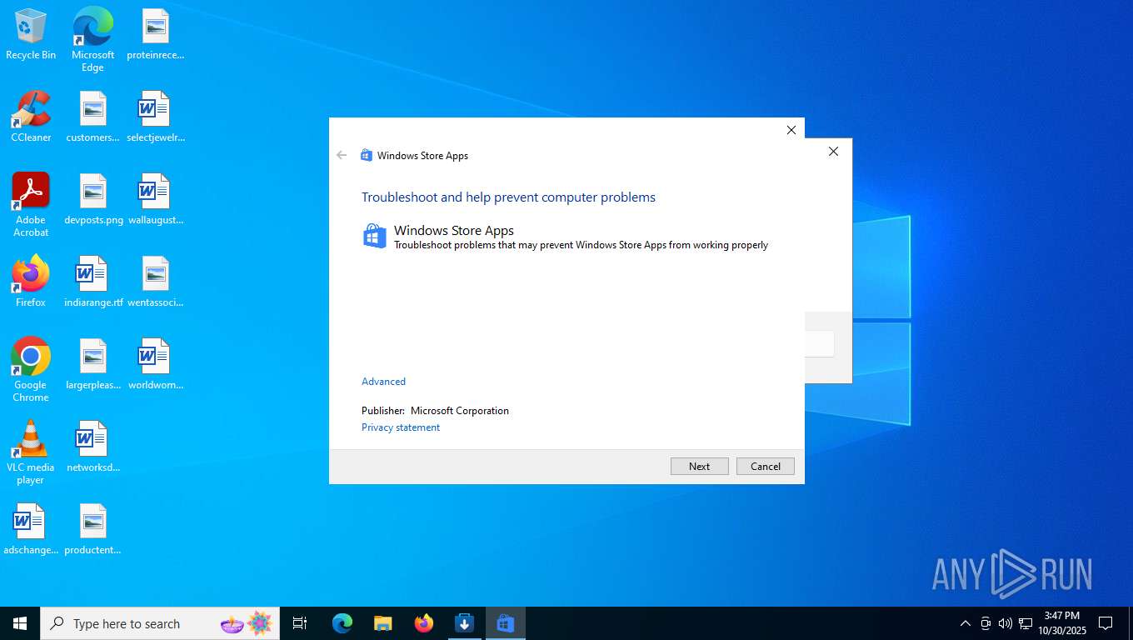Close the background dialog window behind troubleshooter
Viewport: 1133px width, 640px height.
point(833,152)
